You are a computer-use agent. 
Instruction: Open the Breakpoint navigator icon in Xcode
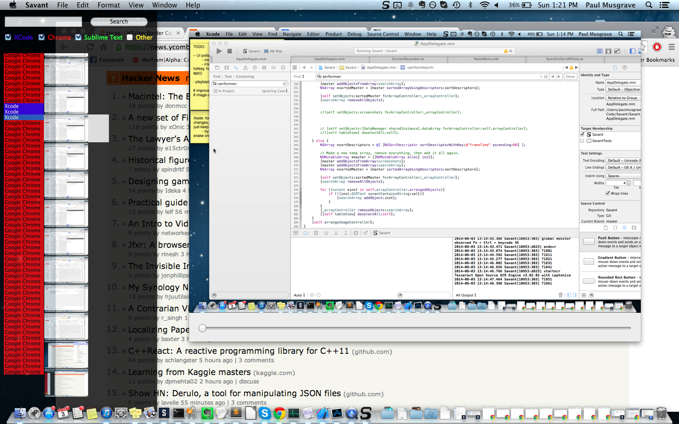pos(273,67)
